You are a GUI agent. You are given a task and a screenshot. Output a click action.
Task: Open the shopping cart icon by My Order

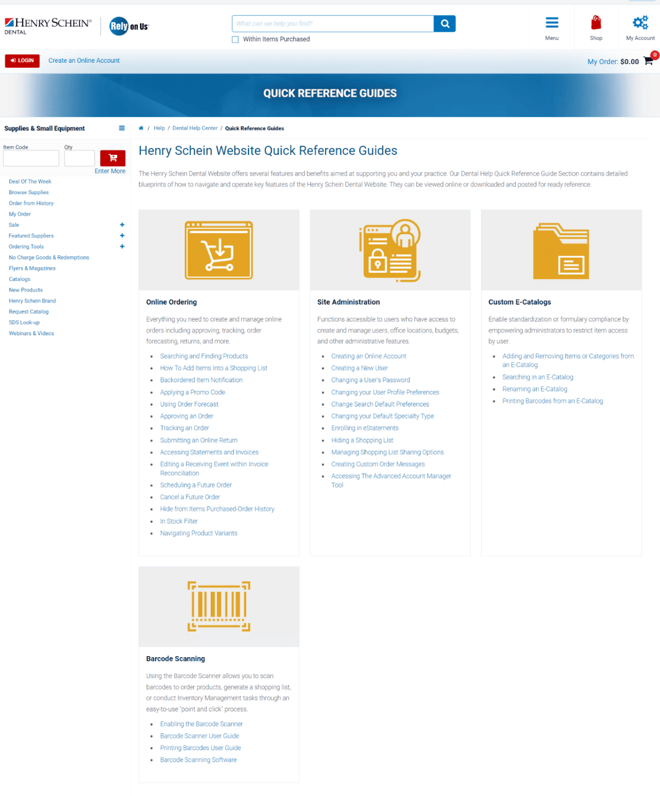coord(649,61)
